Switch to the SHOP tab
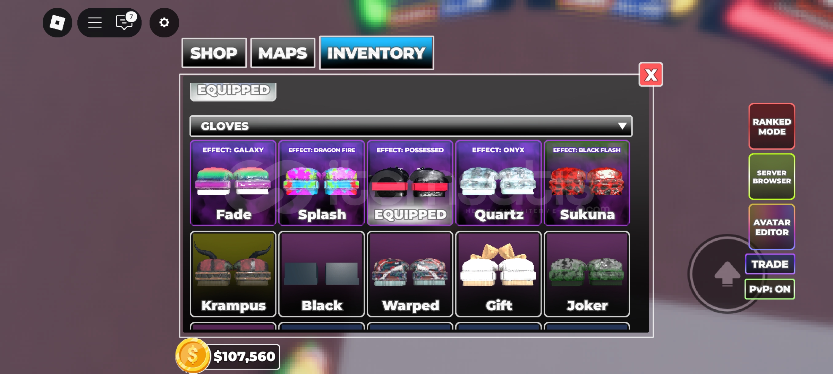The width and height of the screenshot is (833, 374). click(x=214, y=53)
